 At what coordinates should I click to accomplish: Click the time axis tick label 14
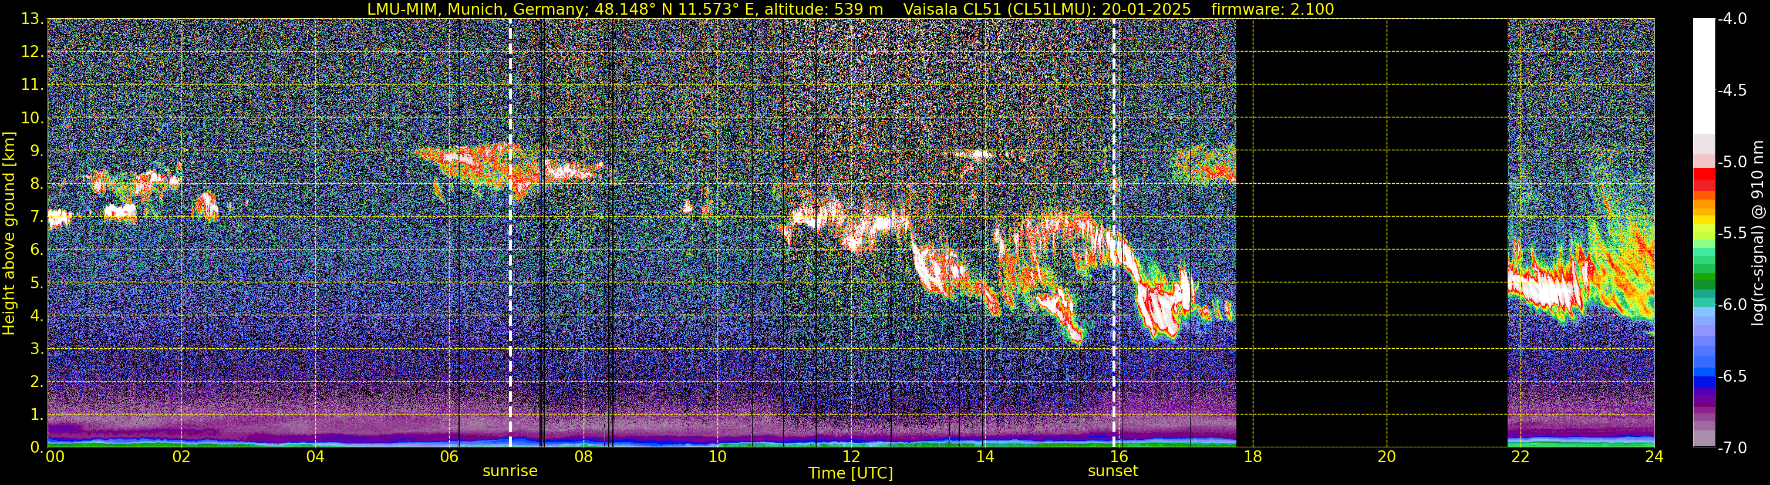(985, 457)
